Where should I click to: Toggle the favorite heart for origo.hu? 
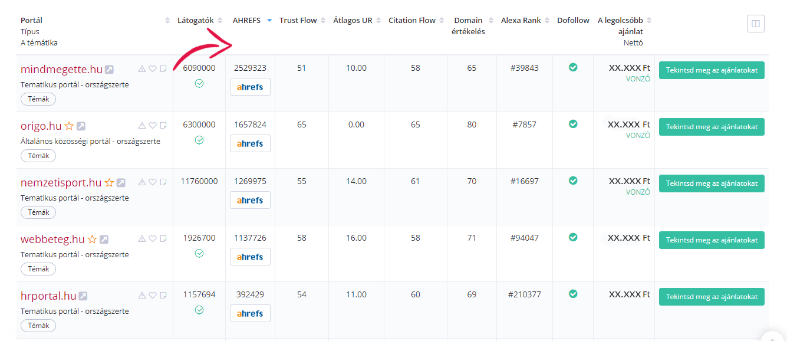click(152, 126)
